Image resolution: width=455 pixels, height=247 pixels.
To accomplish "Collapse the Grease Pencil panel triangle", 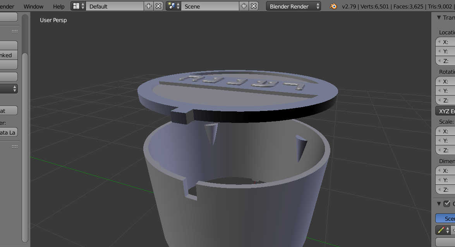I will (x=439, y=204).
